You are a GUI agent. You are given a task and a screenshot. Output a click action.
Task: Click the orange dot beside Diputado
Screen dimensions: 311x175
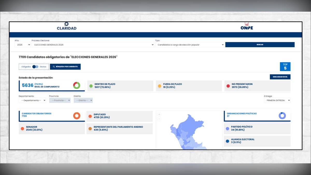[x=91, y=116]
